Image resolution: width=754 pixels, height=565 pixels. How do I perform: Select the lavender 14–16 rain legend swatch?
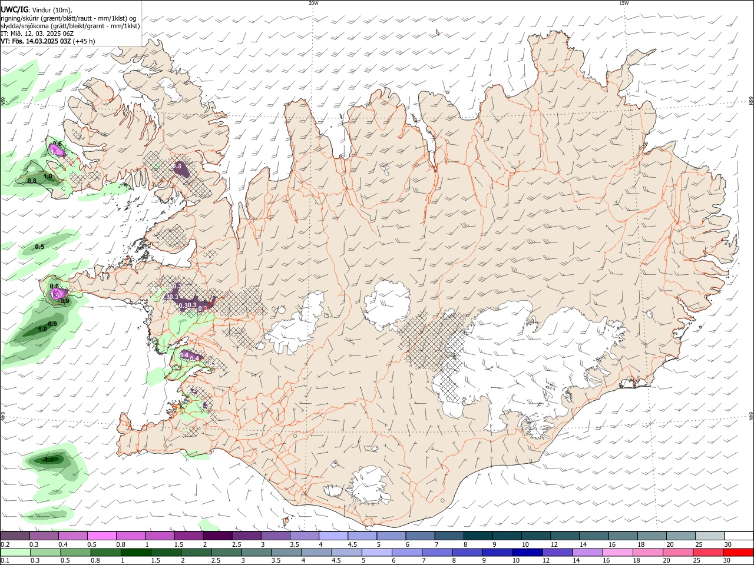point(588,552)
